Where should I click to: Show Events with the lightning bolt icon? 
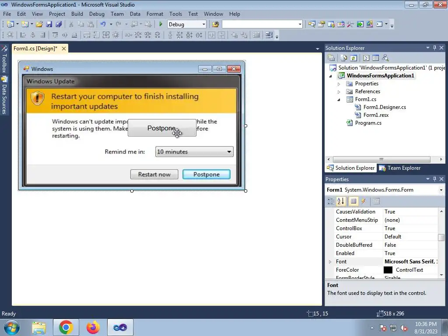coord(364,201)
